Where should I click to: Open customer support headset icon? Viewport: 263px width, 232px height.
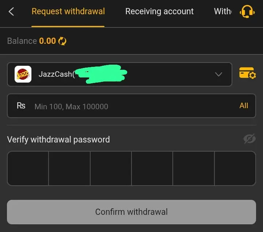click(247, 12)
